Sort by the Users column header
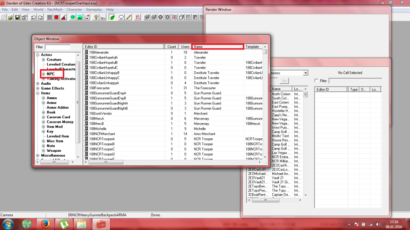 pyautogui.click(x=185, y=47)
